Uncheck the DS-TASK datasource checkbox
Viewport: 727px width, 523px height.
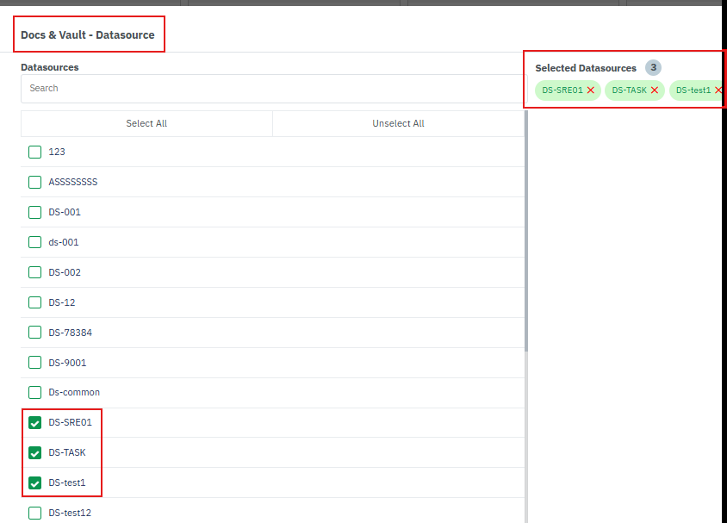click(34, 452)
